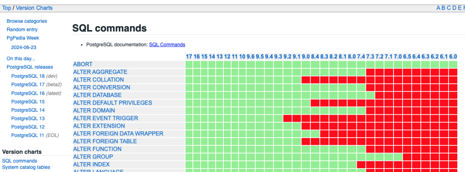Jump to index letter C
Image resolution: width=465 pixels, height=172 pixels.
pyautogui.click(x=449, y=8)
